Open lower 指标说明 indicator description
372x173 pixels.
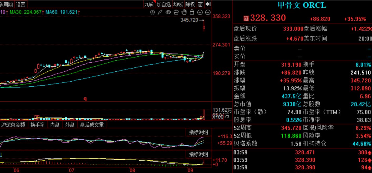coord(198,154)
